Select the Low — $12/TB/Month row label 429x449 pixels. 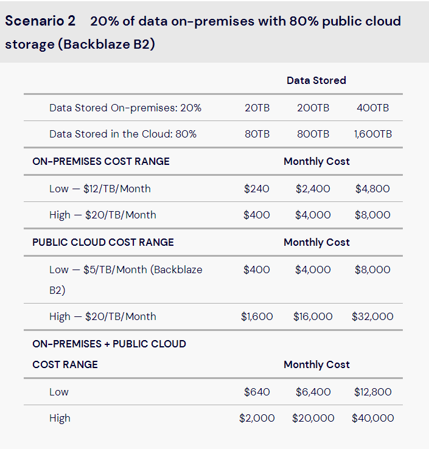[100, 189]
